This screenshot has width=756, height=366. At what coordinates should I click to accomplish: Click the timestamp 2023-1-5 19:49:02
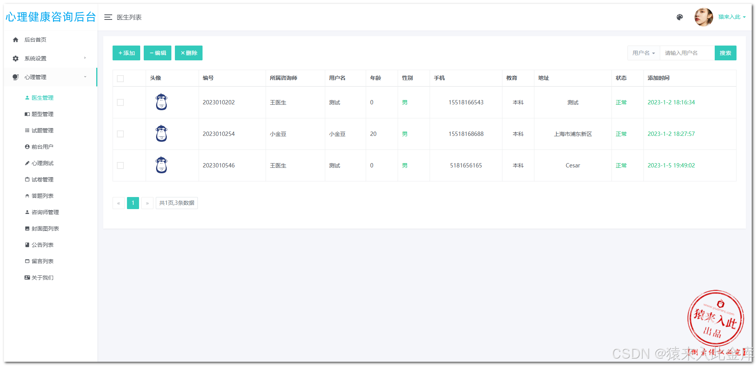[x=671, y=165]
